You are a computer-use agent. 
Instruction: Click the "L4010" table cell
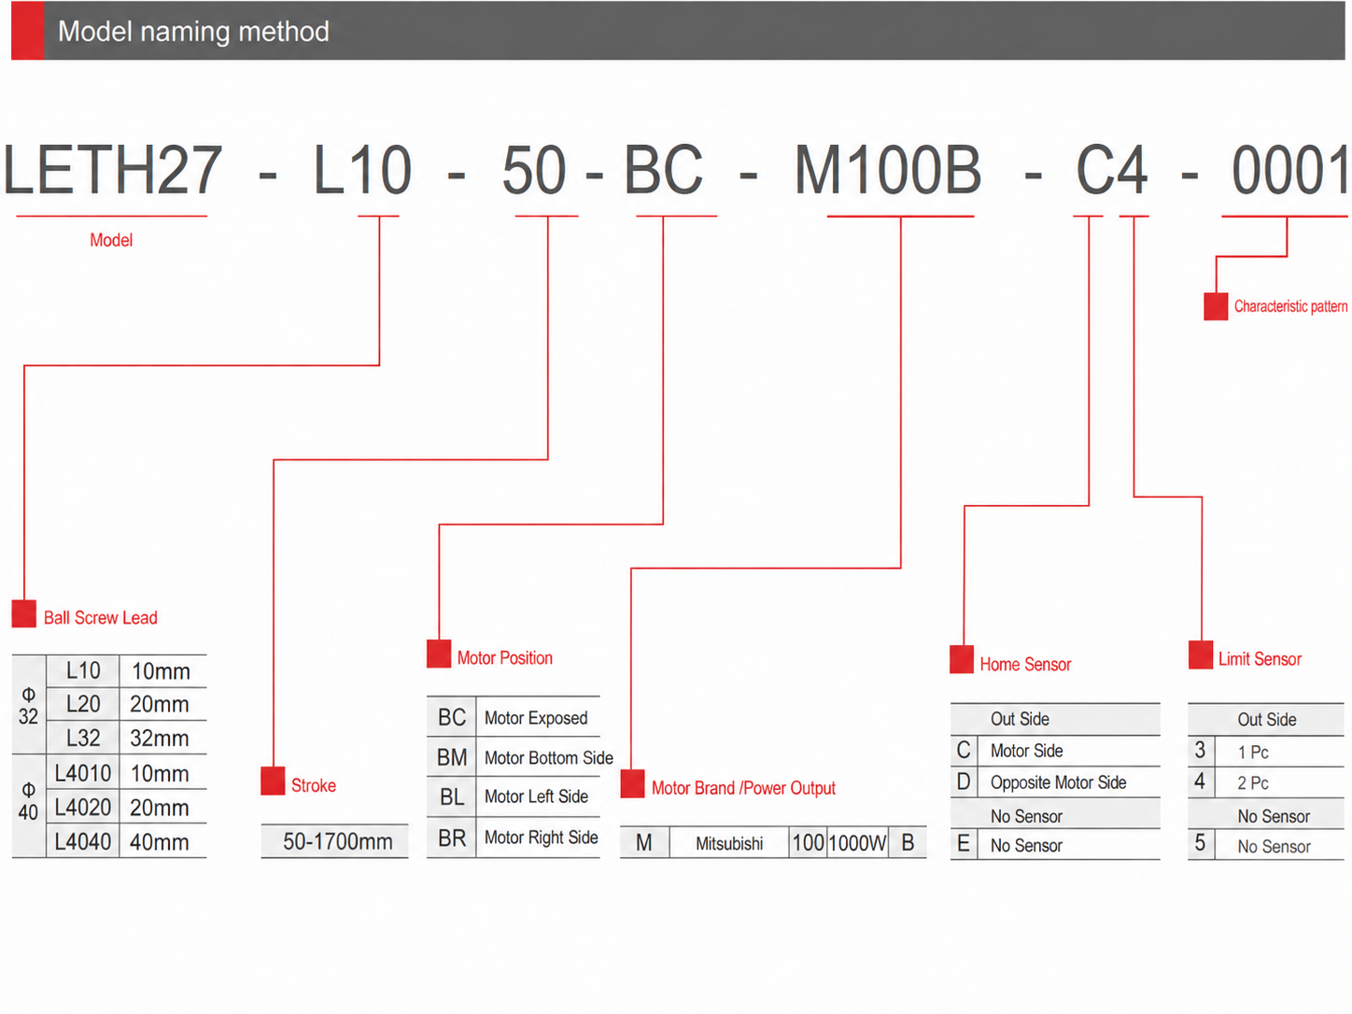point(83,773)
